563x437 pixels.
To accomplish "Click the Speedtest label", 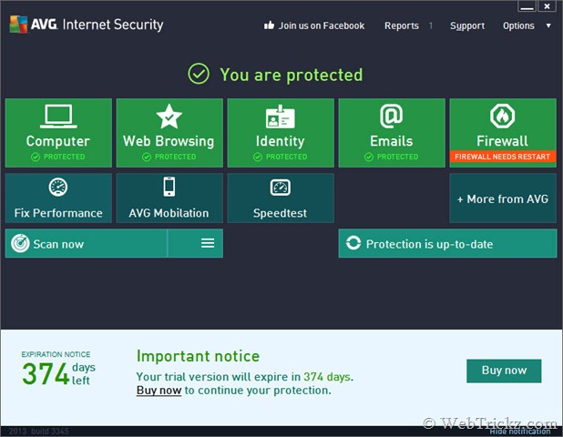I will click(280, 213).
